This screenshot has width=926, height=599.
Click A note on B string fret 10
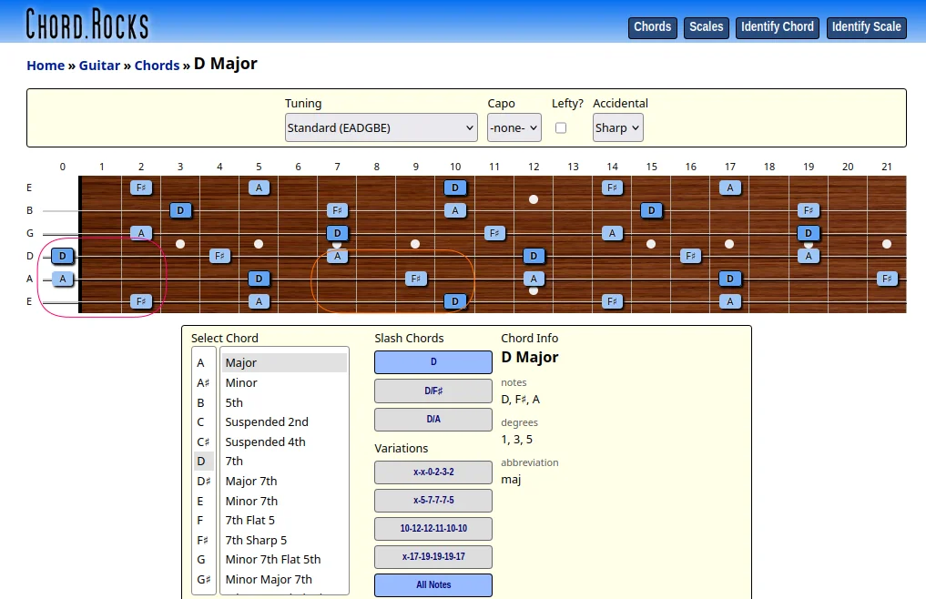454,210
